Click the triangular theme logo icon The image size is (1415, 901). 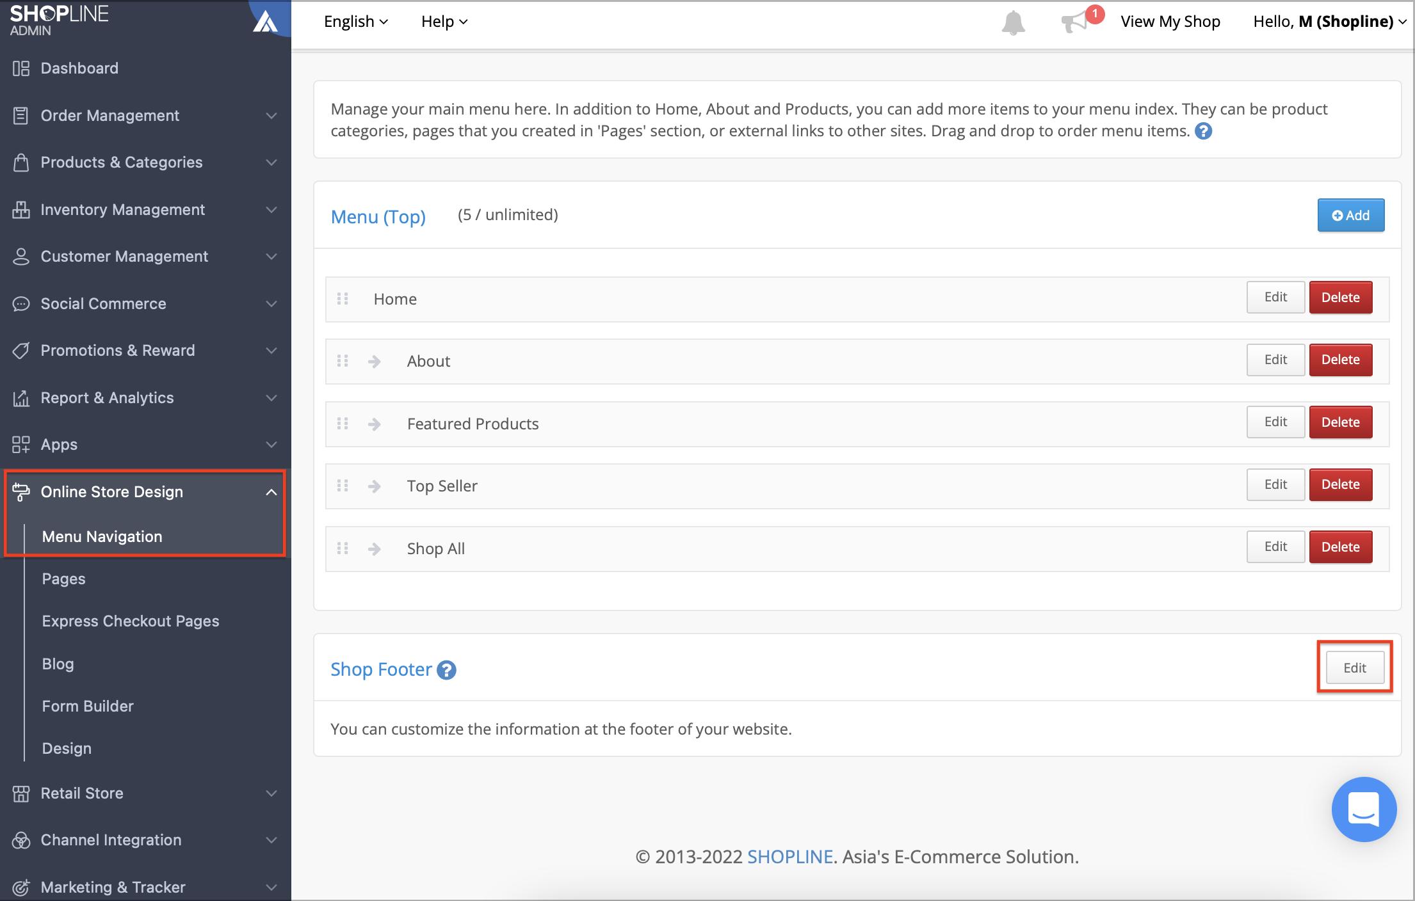point(266,20)
